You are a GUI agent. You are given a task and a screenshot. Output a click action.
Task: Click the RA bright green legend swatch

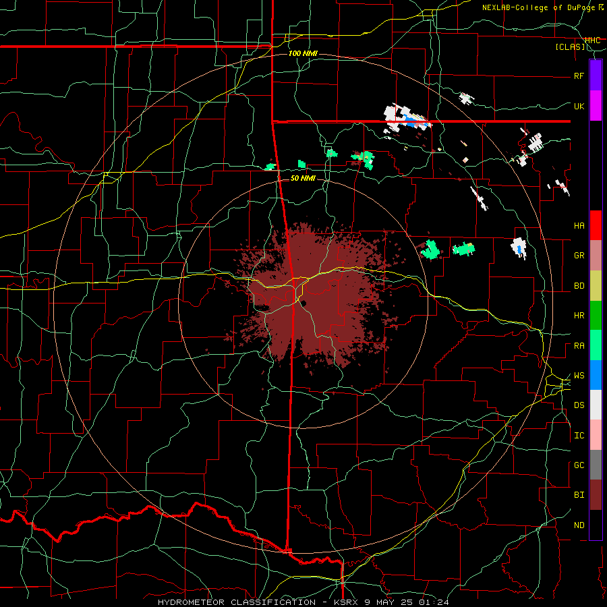point(596,345)
